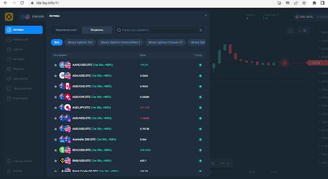Screen dimensions: 328x179
Task: Switch to the Опционы tab
Action: pos(97,30)
